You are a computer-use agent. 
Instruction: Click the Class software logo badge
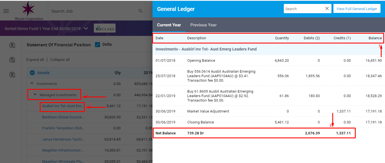coord(105,28)
